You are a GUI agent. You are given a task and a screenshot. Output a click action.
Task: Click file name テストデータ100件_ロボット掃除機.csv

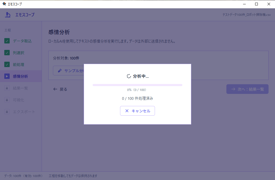(x=247, y=15)
